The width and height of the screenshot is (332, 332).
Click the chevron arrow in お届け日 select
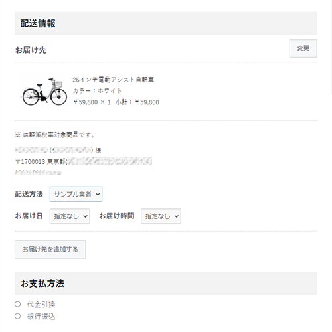tap(86, 216)
